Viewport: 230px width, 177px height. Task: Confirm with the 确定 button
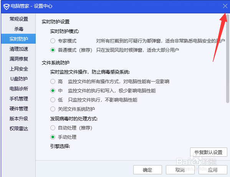[147, 170]
